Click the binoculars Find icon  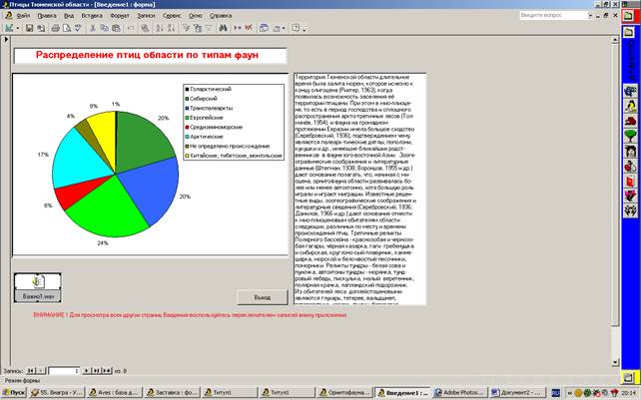tap(223, 28)
